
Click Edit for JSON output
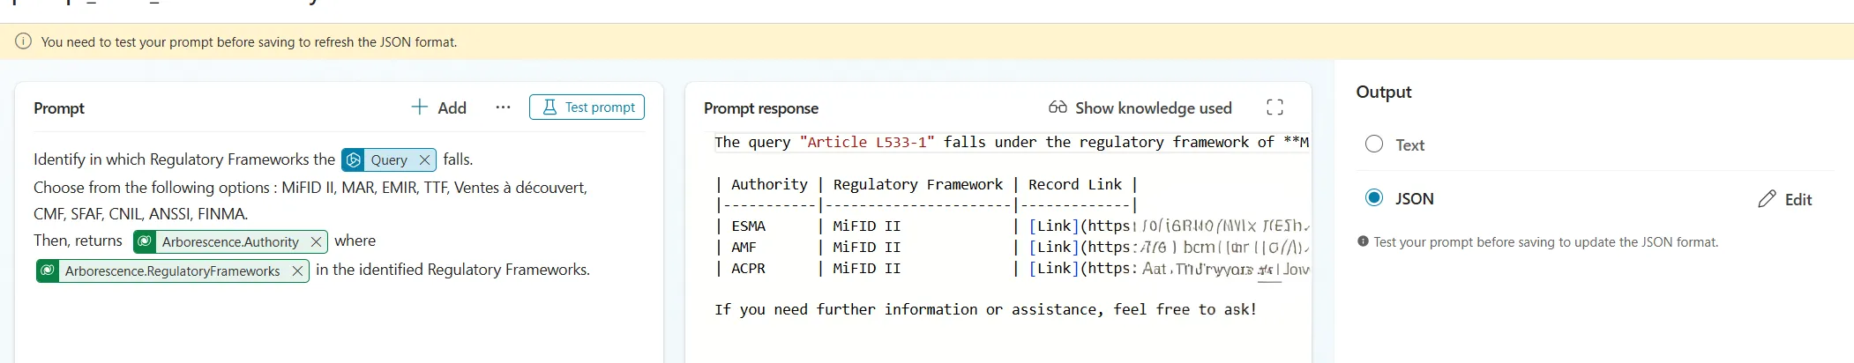[x=1784, y=199]
